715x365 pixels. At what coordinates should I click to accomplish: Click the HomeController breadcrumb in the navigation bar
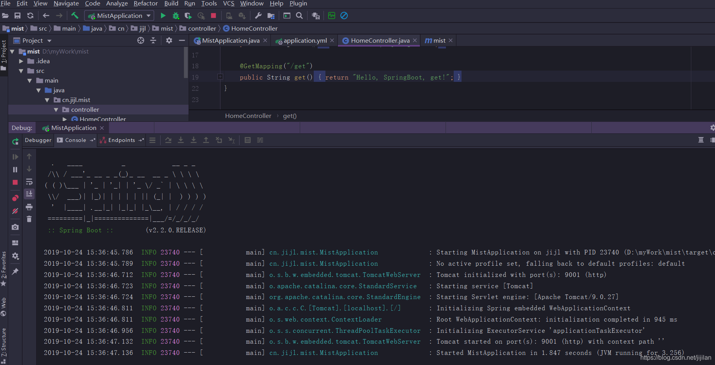coord(250,28)
